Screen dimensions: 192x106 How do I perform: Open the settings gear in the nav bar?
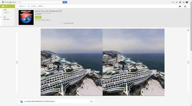coord(185,6)
